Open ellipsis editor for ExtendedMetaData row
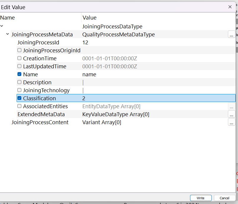 point(231,114)
